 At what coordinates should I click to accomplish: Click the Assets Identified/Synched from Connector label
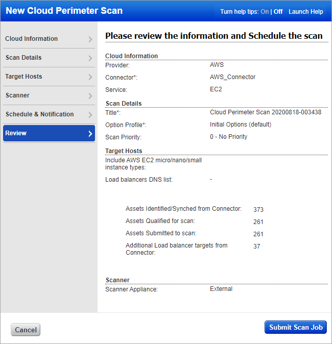(183, 209)
